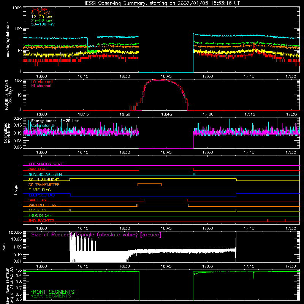Click the "GAP_FLAG" label
The height and width of the screenshot is (304, 304).
37,169
